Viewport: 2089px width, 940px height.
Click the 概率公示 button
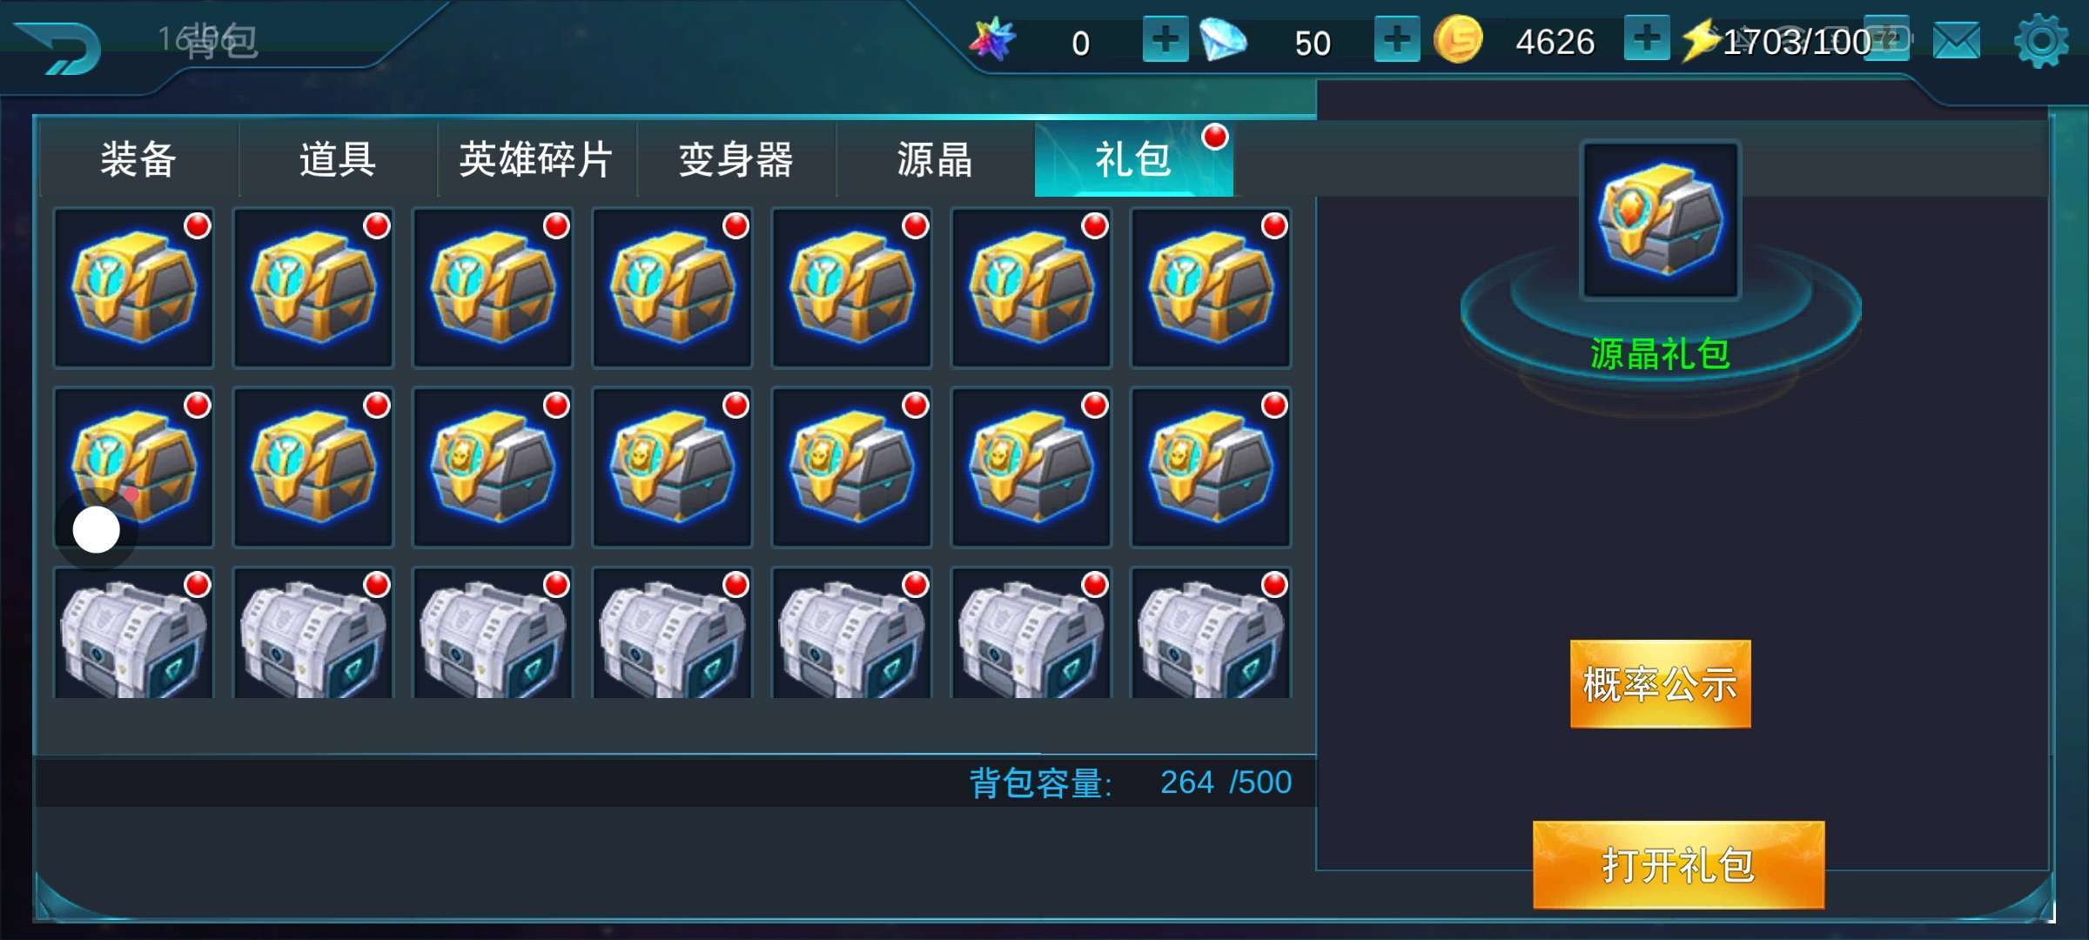(x=1660, y=684)
